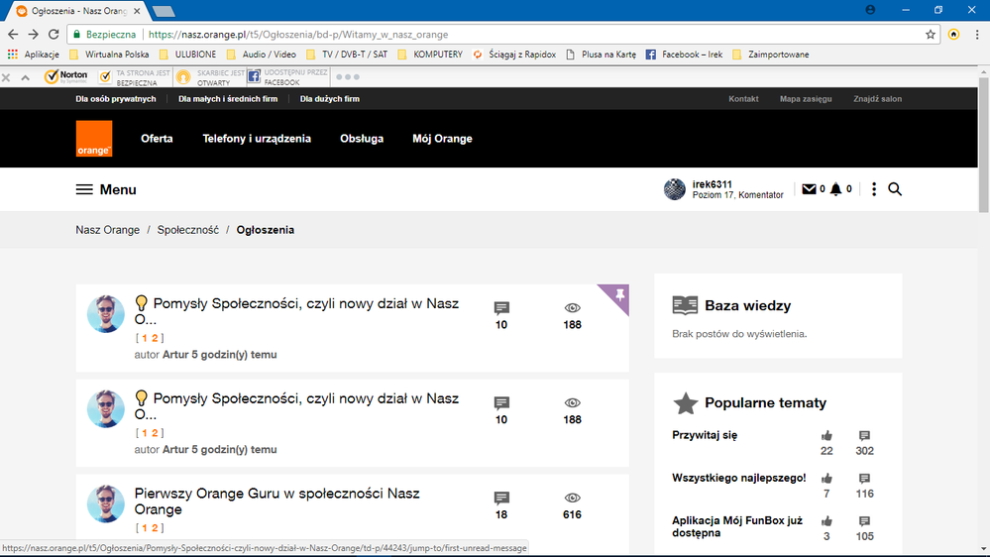Image resolution: width=990 pixels, height=557 pixels.
Task: Click the browser address bar
Action: 495,34
